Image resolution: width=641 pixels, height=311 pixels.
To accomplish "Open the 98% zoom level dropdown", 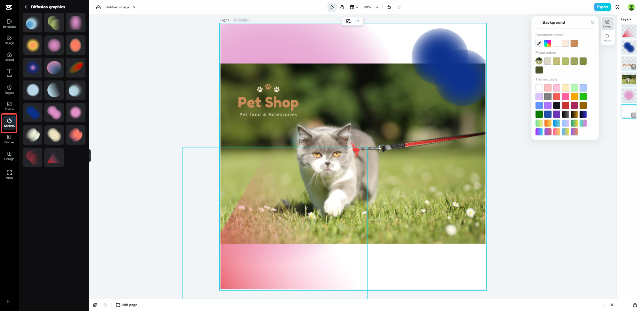I will point(371,7).
